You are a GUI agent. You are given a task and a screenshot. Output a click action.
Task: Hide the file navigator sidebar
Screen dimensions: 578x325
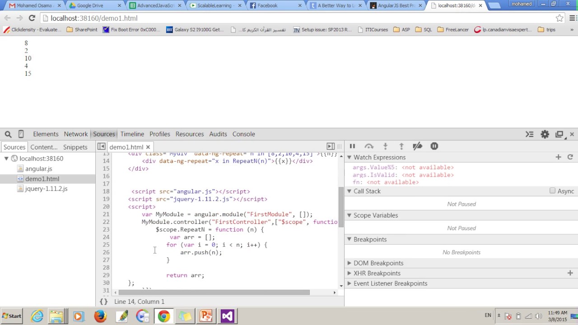click(102, 147)
